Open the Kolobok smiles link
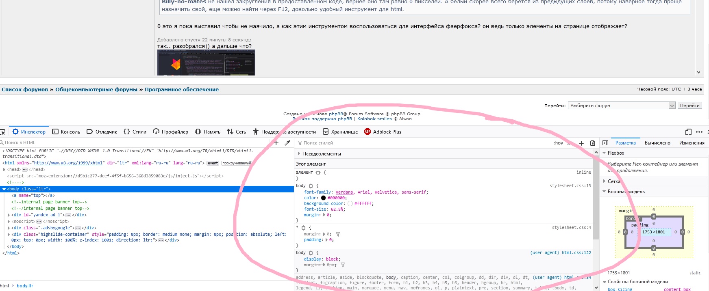Viewport: 709px width, 291px height. coord(374,119)
